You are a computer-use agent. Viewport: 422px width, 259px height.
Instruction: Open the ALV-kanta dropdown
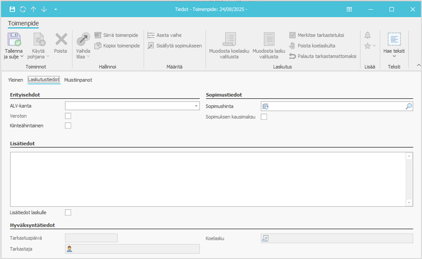point(196,106)
